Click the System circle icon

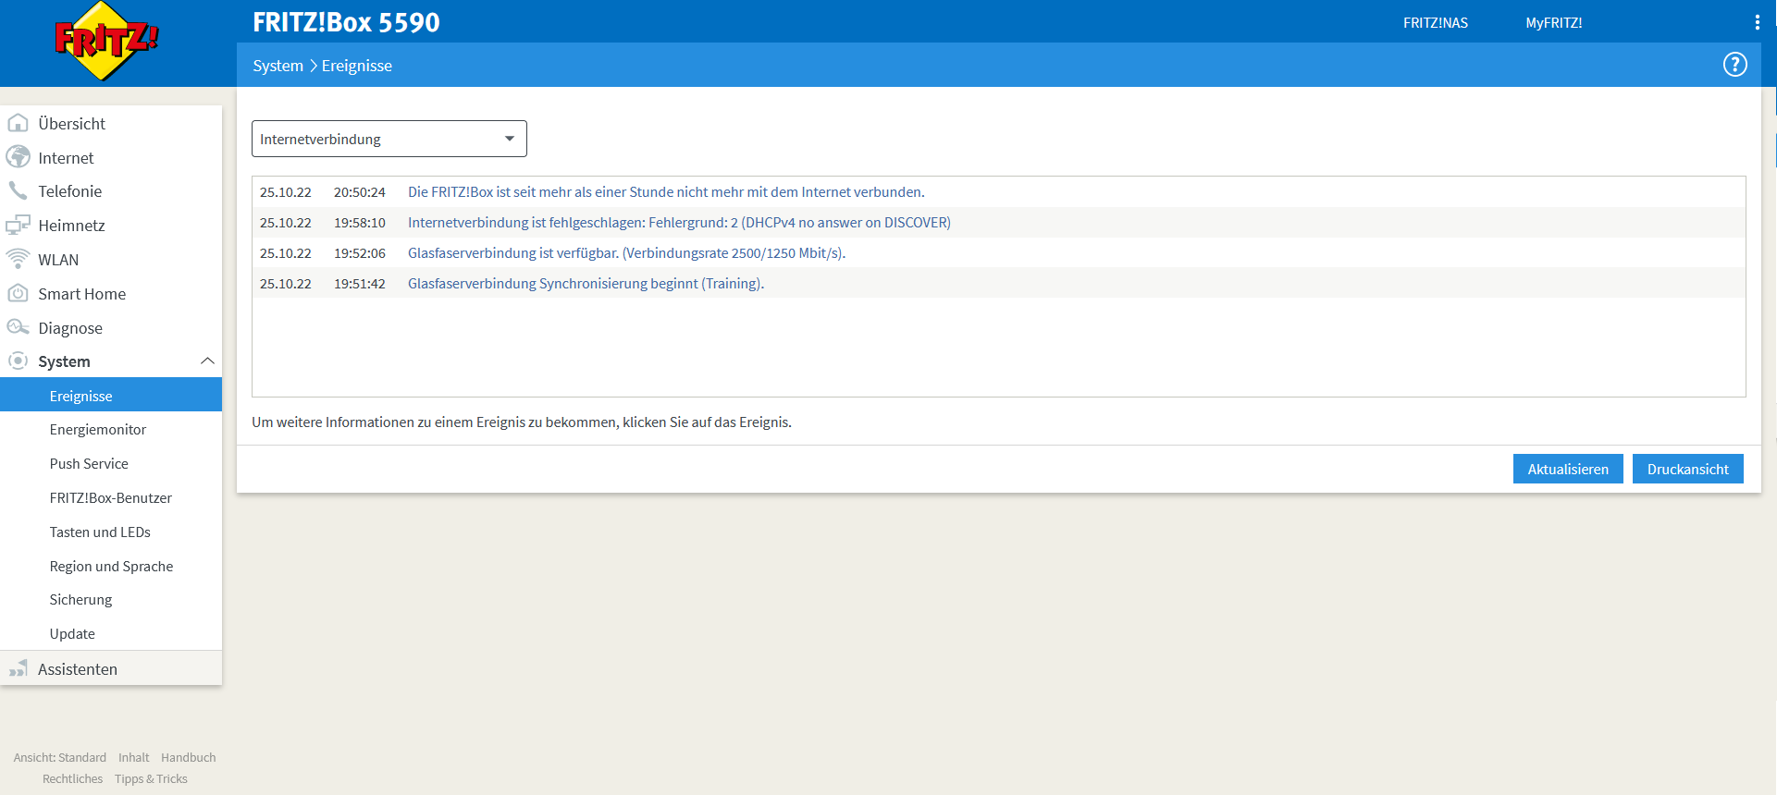tap(18, 361)
